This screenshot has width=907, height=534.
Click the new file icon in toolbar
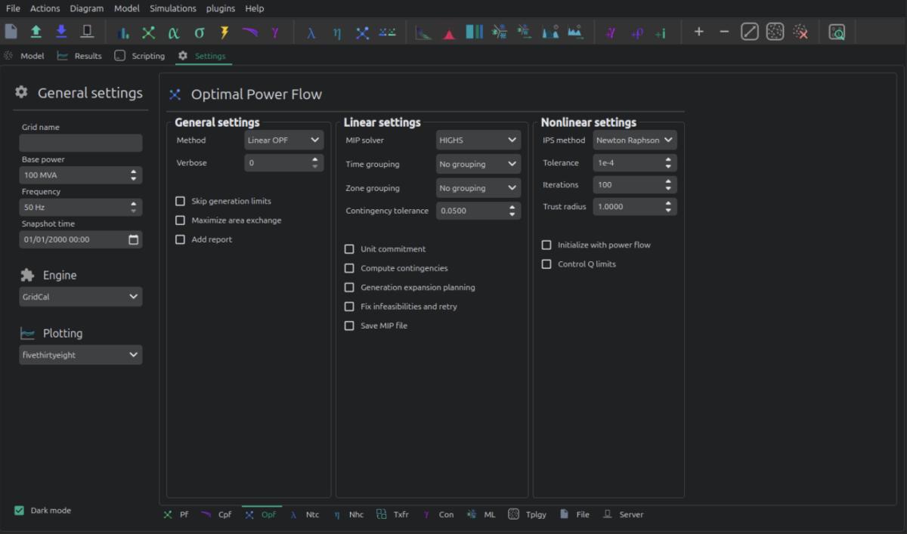coord(11,32)
